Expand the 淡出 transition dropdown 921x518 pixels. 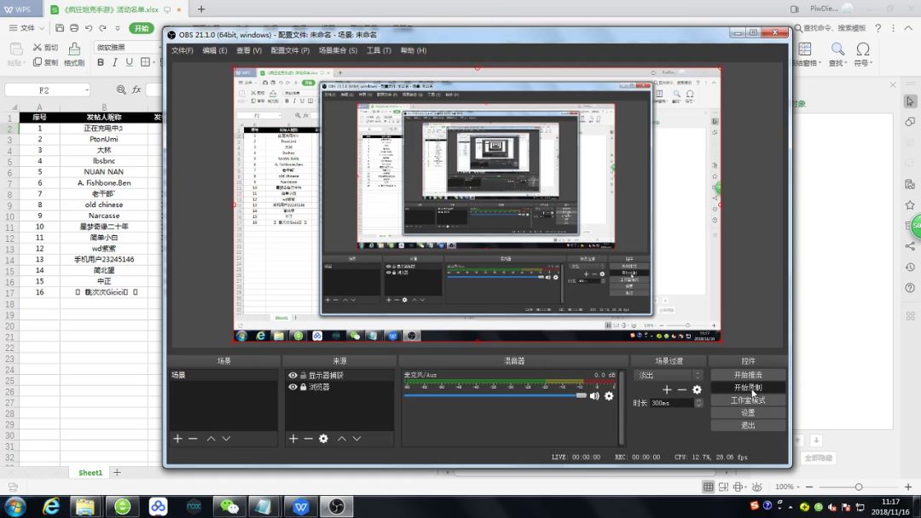697,375
